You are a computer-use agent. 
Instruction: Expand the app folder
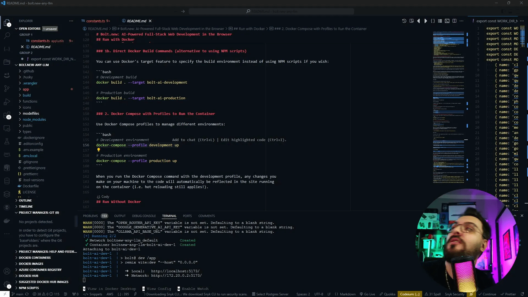(26, 89)
